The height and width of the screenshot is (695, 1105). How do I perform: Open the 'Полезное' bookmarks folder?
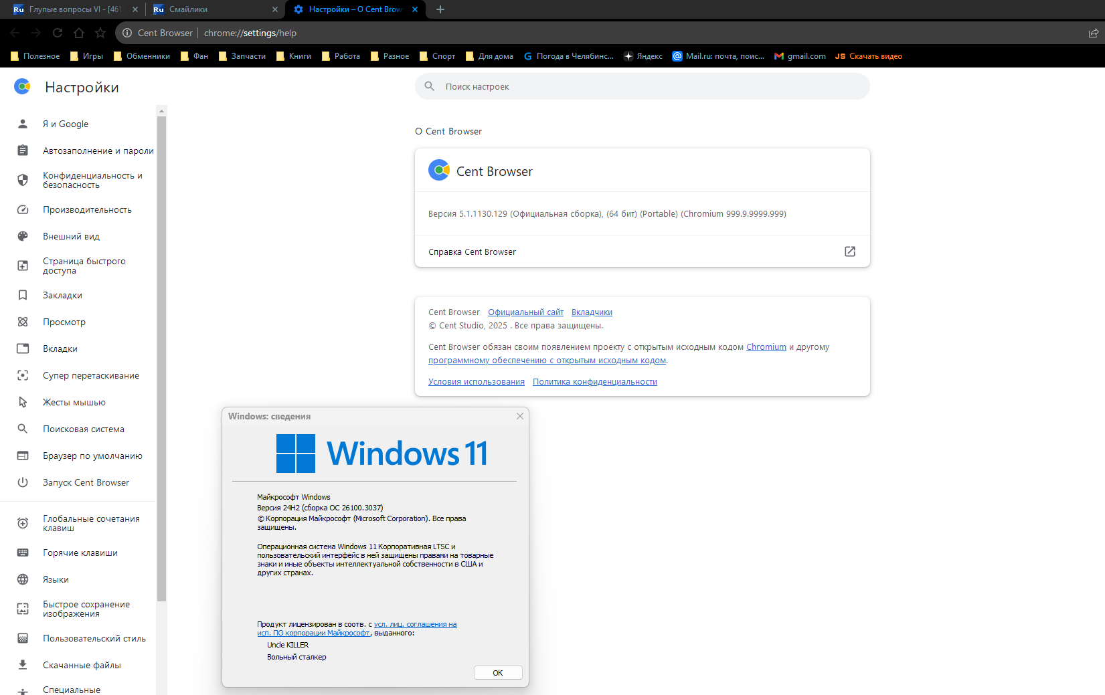click(x=35, y=56)
